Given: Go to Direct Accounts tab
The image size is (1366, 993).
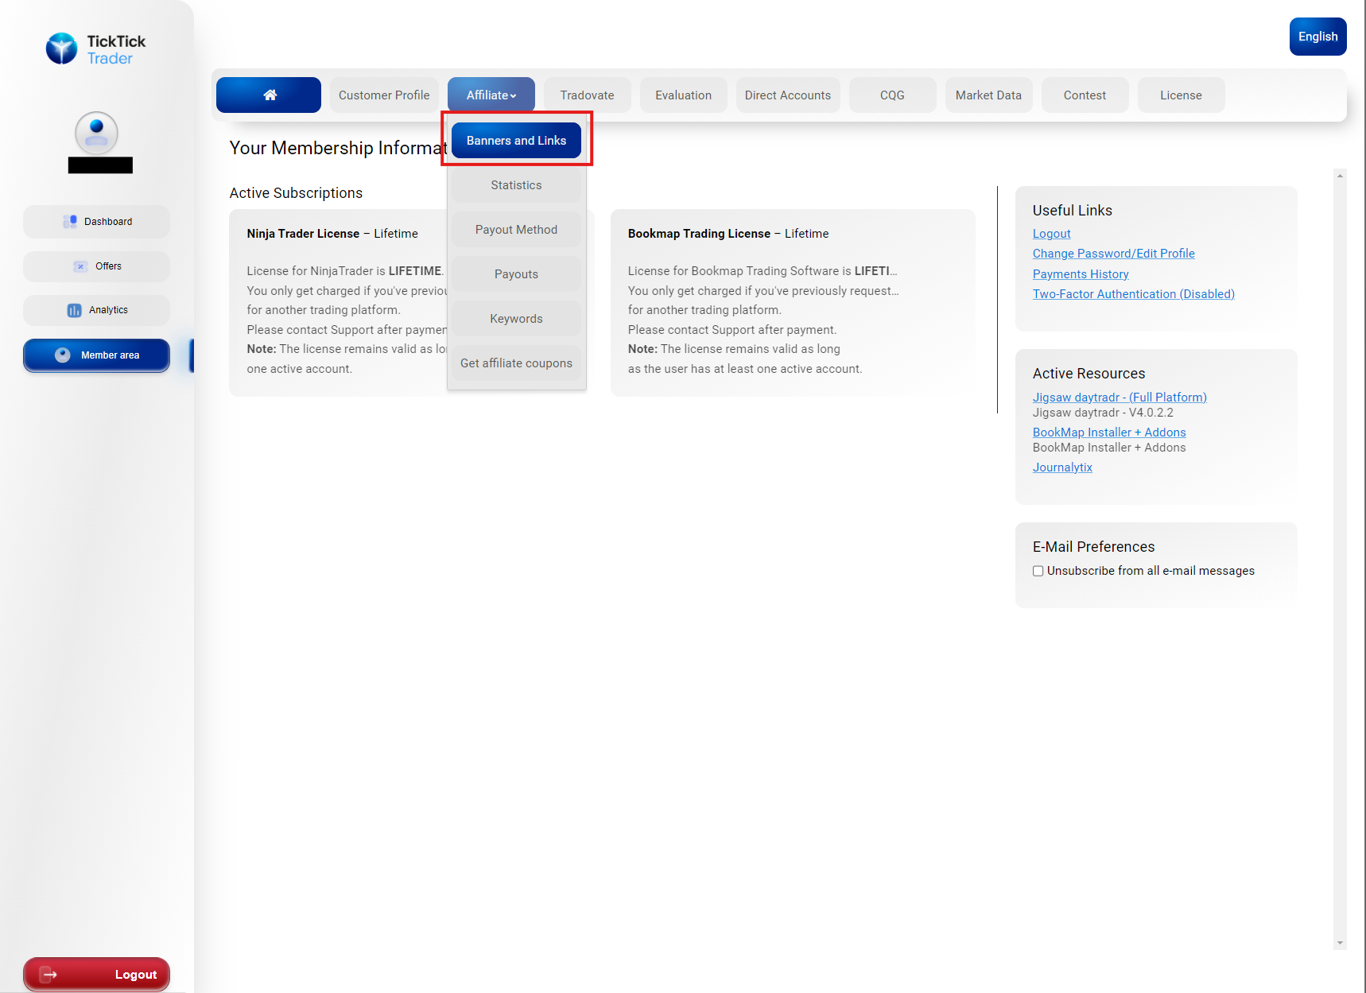Looking at the screenshot, I should tap(787, 95).
